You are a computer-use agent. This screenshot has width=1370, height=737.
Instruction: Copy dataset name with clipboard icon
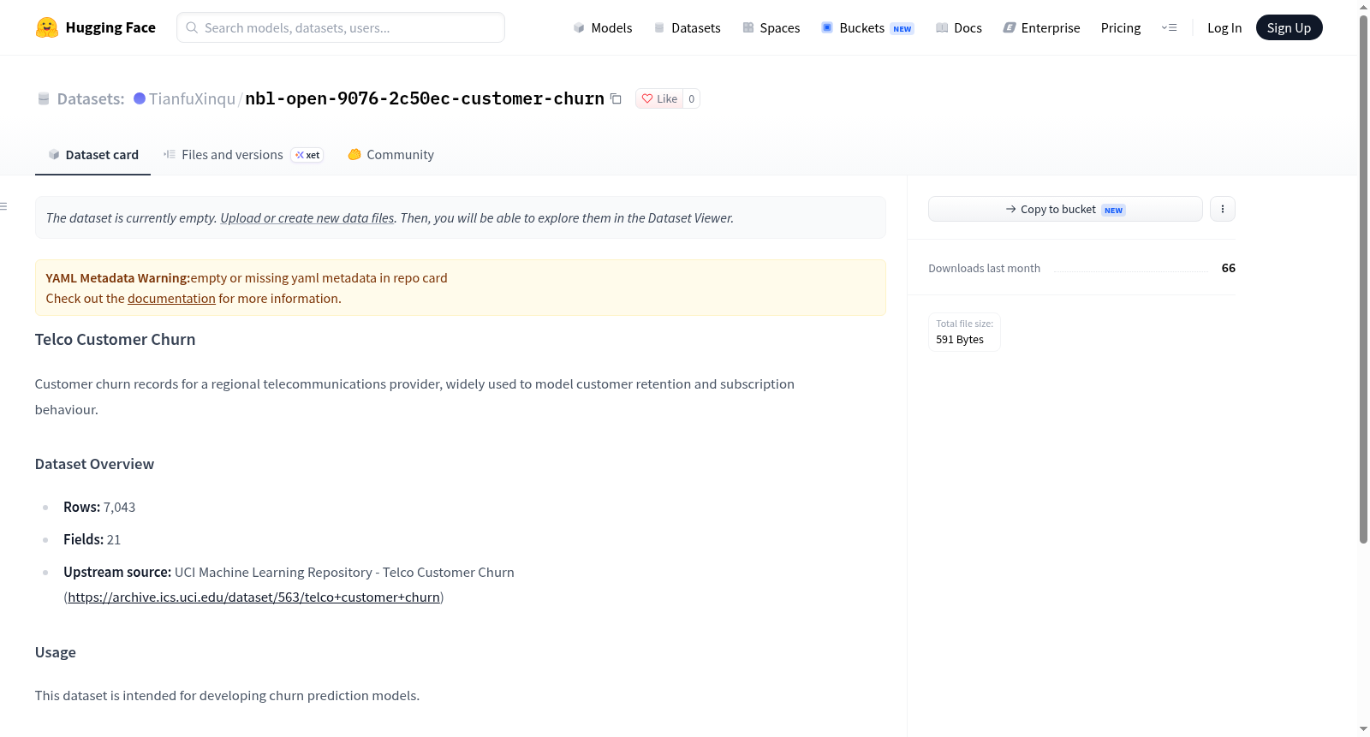click(616, 98)
